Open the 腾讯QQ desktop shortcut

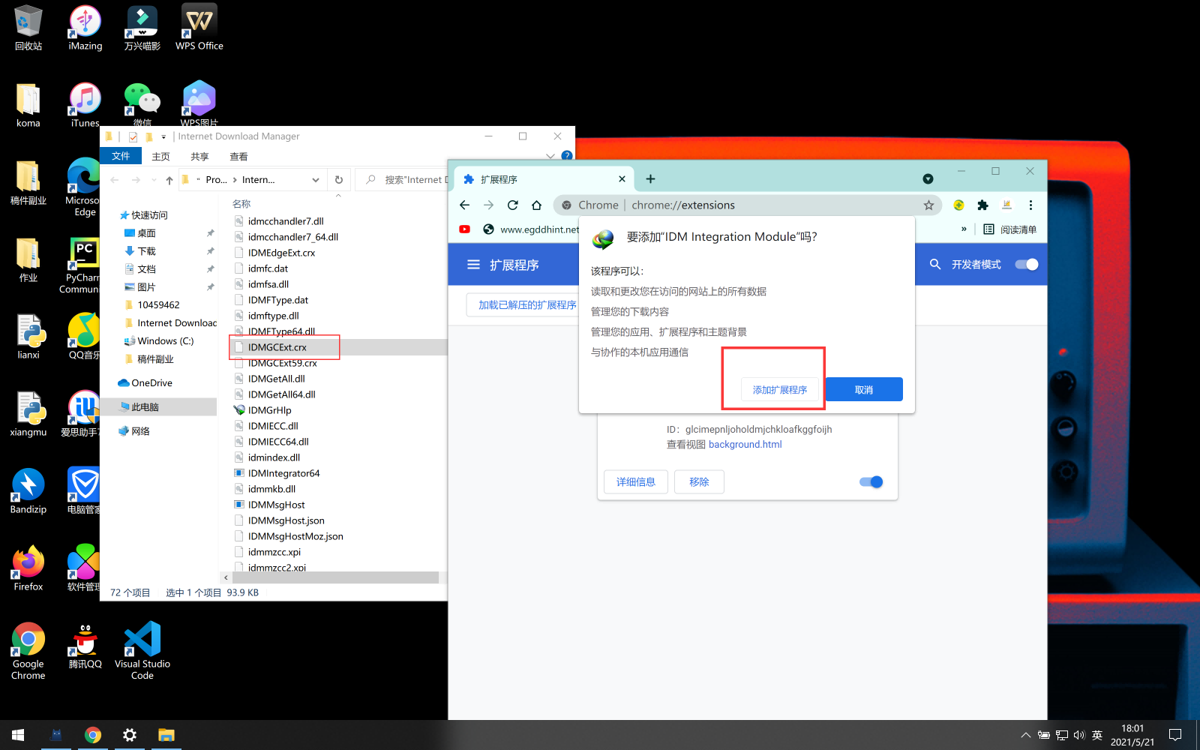(x=85, y=646)
